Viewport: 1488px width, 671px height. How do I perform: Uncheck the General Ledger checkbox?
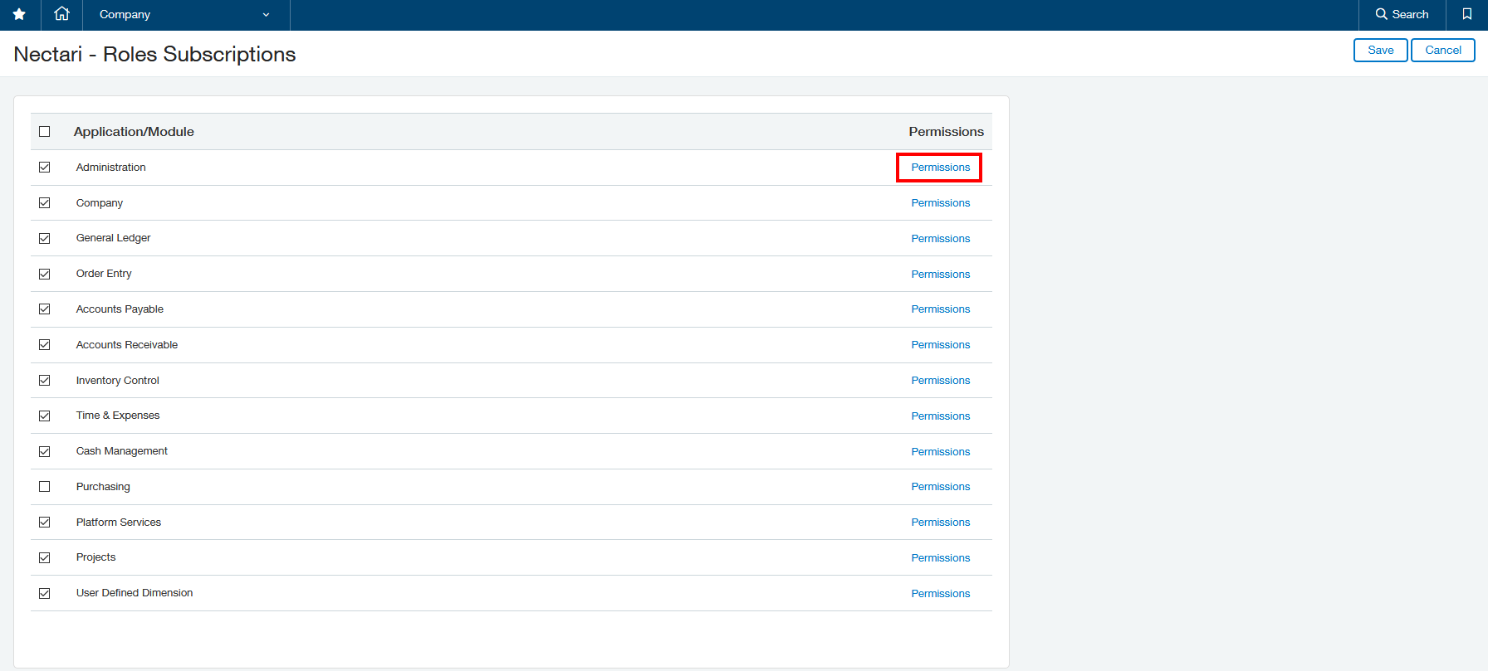coord(45,239)
